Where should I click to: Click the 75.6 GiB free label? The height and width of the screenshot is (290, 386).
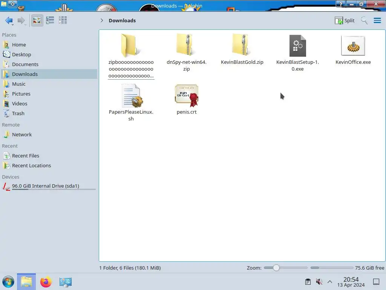pos(369,268)
